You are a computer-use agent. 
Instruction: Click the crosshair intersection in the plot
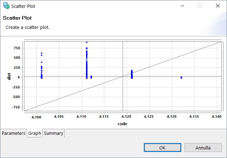click(123, 76)
